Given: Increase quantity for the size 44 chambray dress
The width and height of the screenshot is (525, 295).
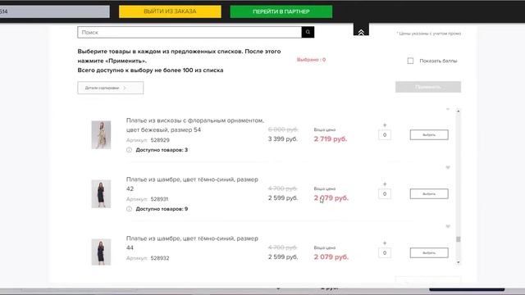Looking at the screenshot, I should [385, 243].
